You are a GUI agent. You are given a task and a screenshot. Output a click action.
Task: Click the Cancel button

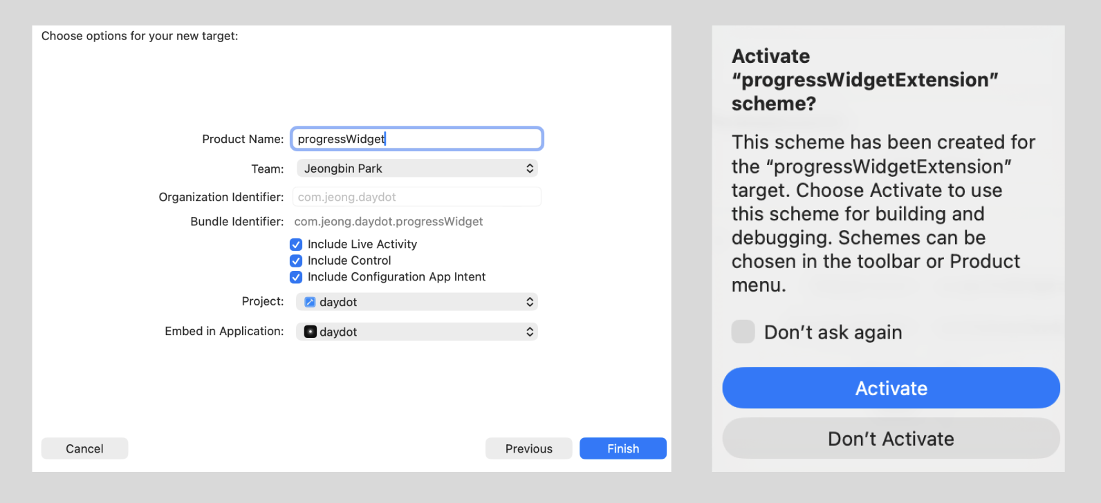[84, 448]
